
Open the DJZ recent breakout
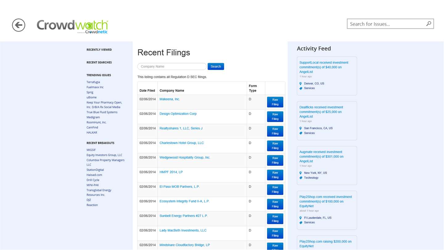coord(88,200)
